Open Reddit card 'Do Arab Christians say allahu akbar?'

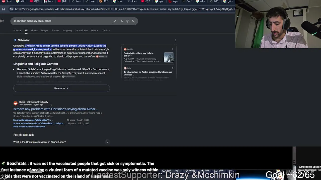coord(138,54)
